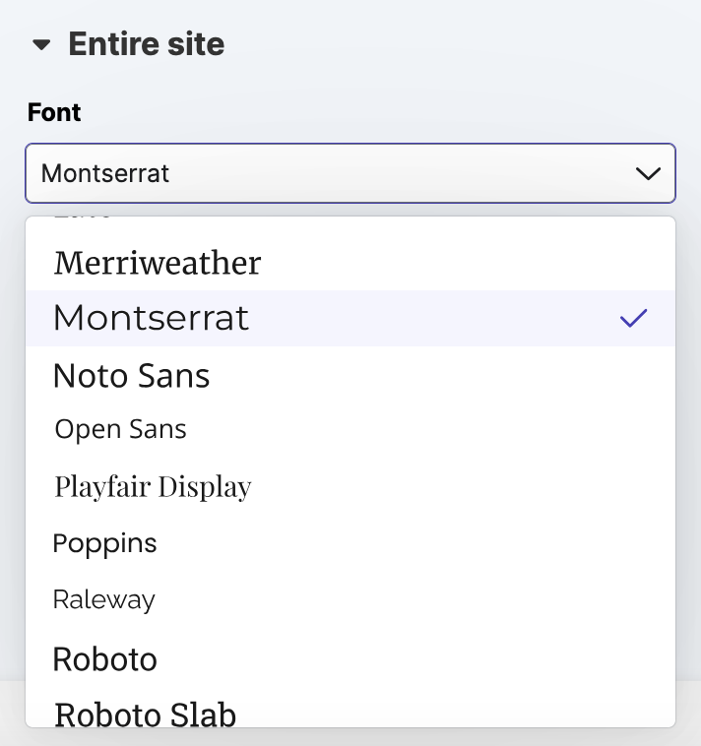The height and width of the screenshot is (746, 701).
Task: Choose Merriweather from the font list
Action: [x=158, y=263]
